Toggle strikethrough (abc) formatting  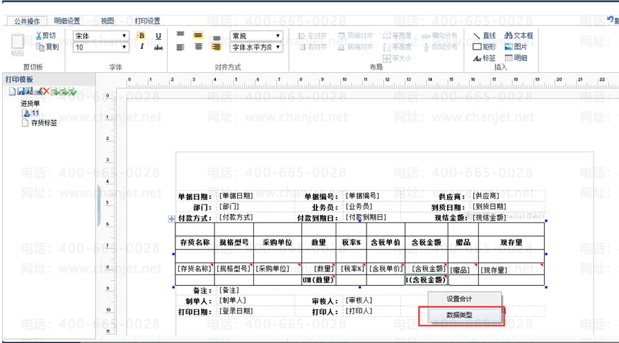158,48
